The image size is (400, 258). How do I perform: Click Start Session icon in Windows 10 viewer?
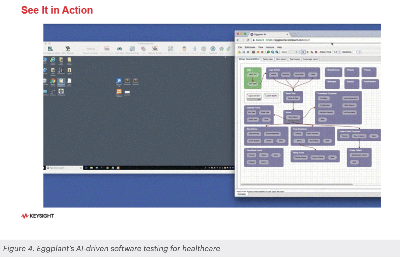click(68, 48)
